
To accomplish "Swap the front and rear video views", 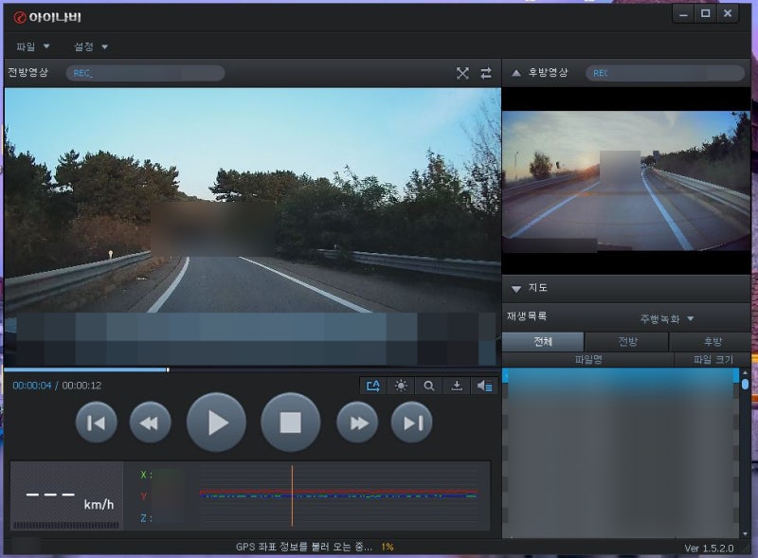I will 486,73.
